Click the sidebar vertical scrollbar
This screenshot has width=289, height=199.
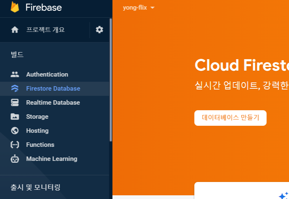[x=111, y=80]
